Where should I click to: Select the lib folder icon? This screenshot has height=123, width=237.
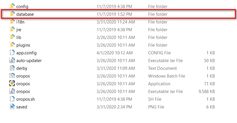12,37
